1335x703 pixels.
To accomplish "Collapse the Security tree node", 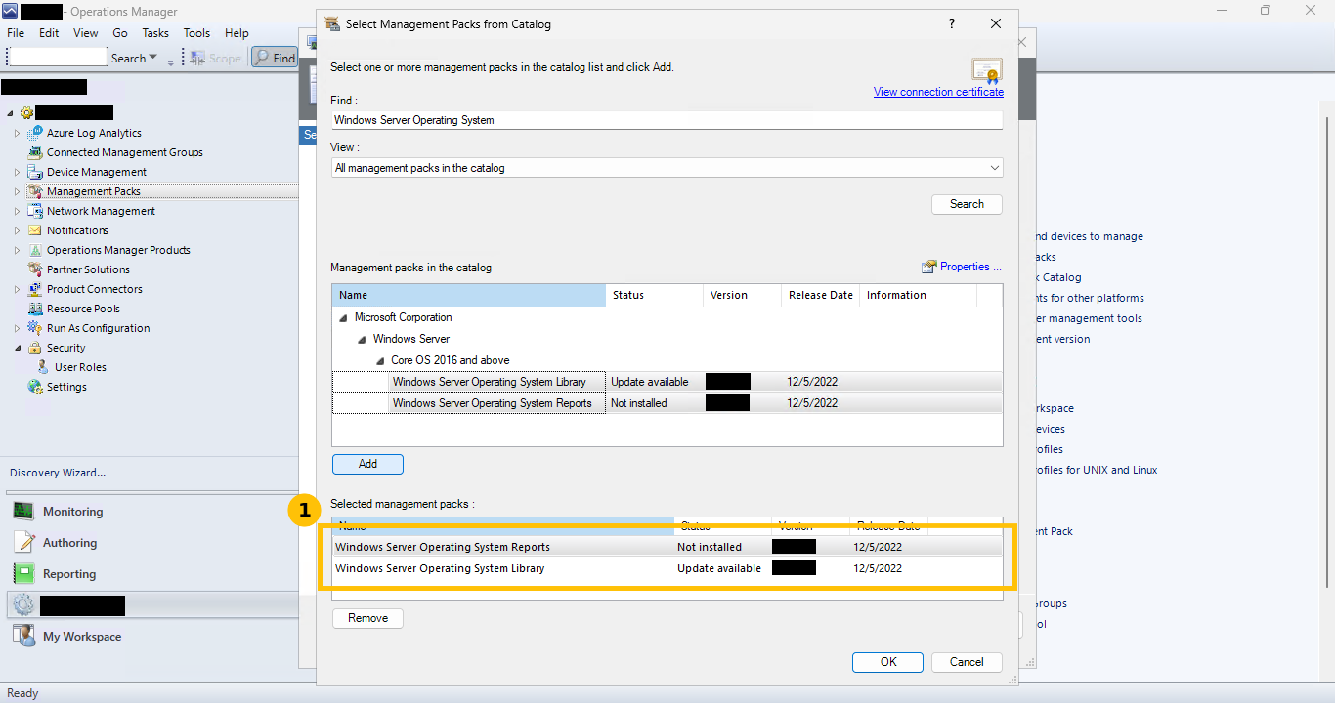I will [17, 348].
